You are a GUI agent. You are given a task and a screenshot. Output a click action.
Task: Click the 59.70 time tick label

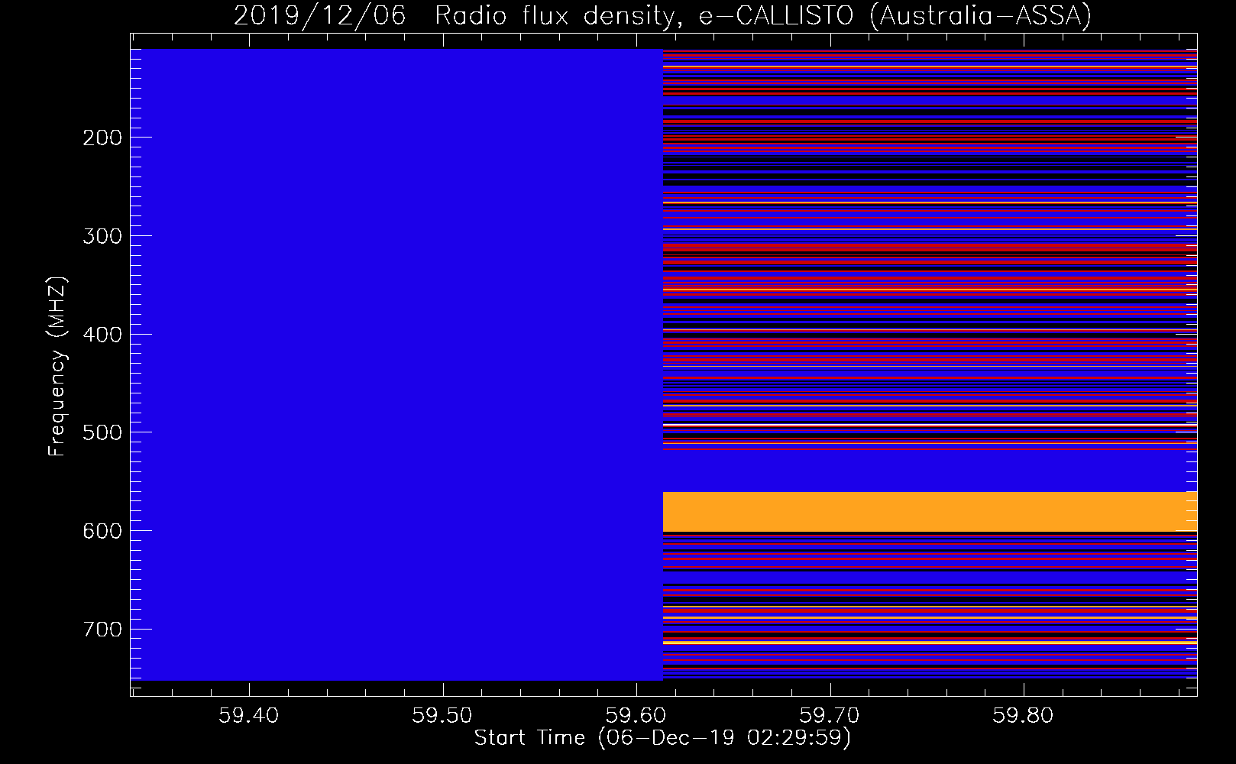[x=829, y=716]
